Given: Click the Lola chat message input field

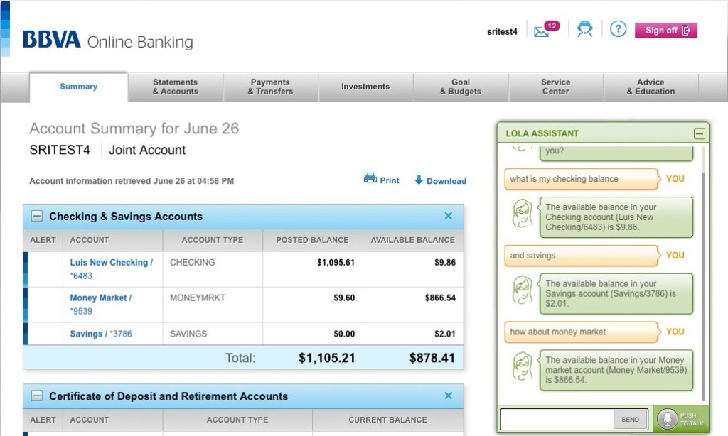Looking at the screenshot, I should [557, 419].
